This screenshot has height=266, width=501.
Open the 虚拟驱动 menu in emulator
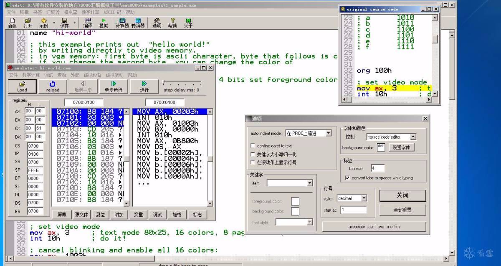coord(114,75)
